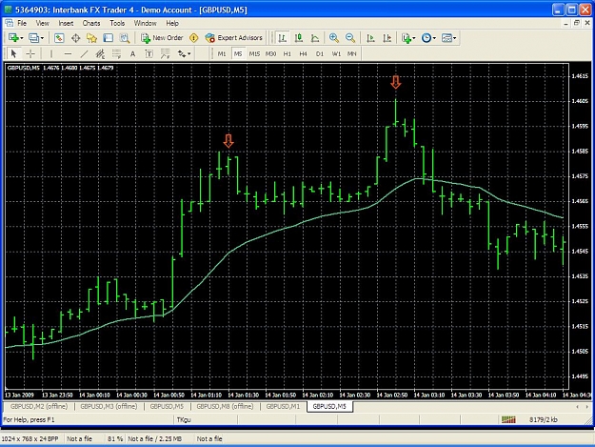Open the Help menu
This screenshot has height=447, width=595.
(x=172, y=23)
